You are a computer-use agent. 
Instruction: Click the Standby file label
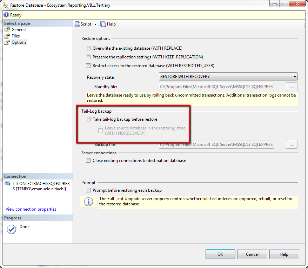pyautogui.click(x=106, y=87)
